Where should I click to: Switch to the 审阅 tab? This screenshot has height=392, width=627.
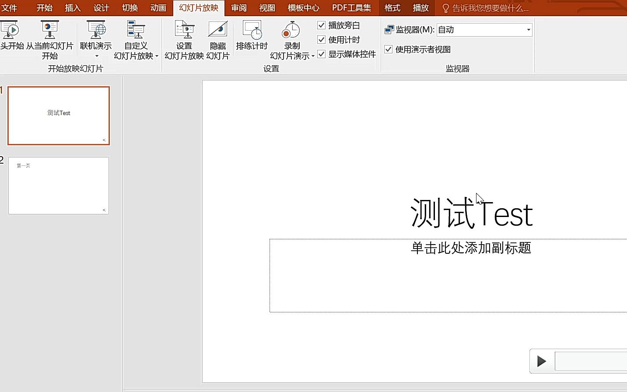tap(239, 8)
